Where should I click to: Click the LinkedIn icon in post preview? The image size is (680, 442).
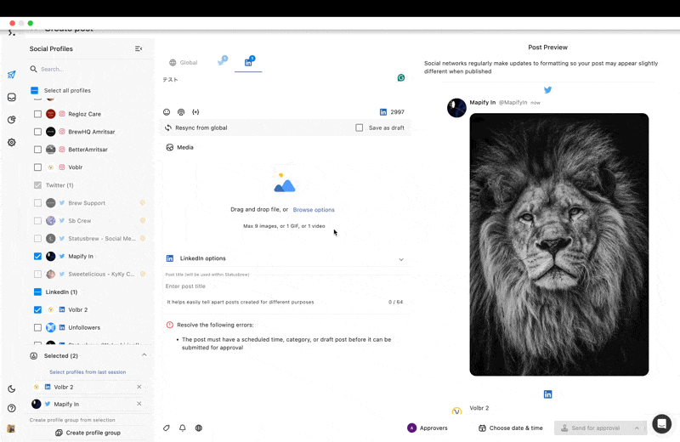tap(547, 394)
